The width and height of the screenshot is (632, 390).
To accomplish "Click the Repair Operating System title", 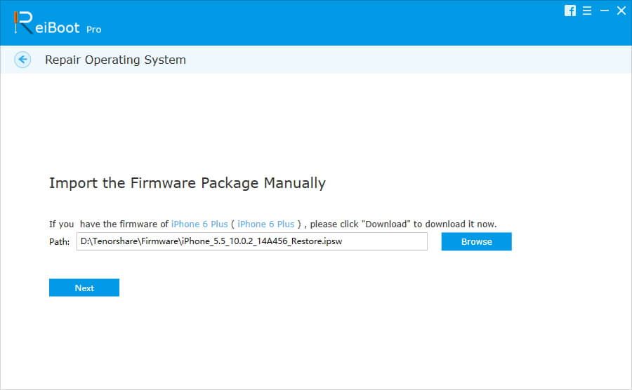I will point(115,60).
